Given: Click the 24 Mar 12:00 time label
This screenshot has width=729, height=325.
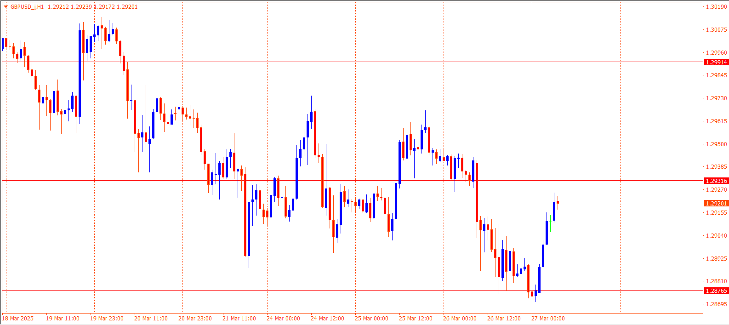Looking at the screenshot, I should (327, 319).
